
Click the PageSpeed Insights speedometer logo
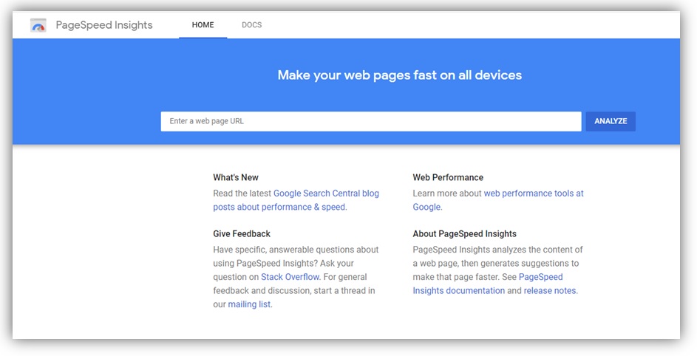38,26
